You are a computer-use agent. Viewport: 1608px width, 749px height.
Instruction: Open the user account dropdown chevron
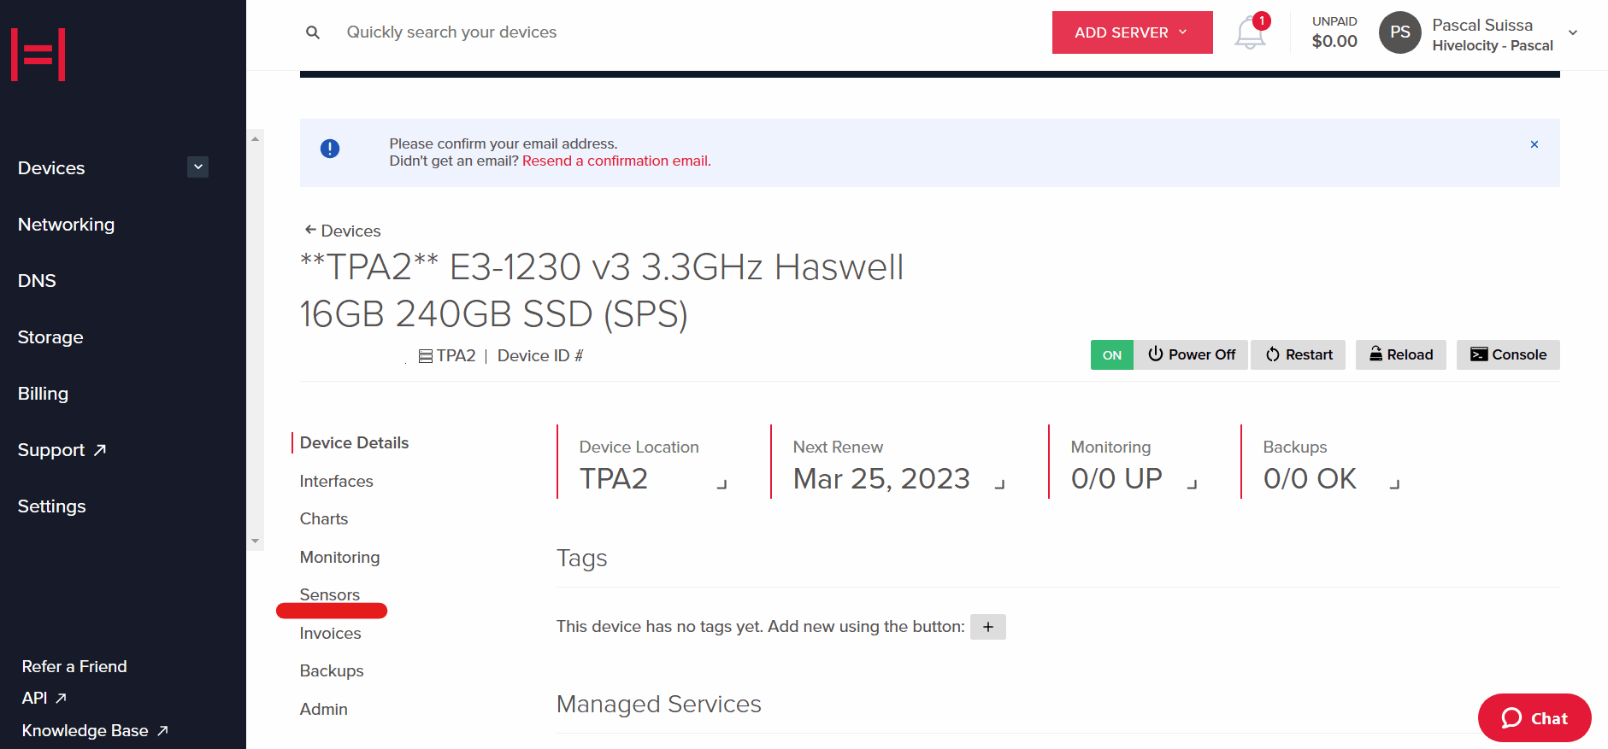point(1573,32)
